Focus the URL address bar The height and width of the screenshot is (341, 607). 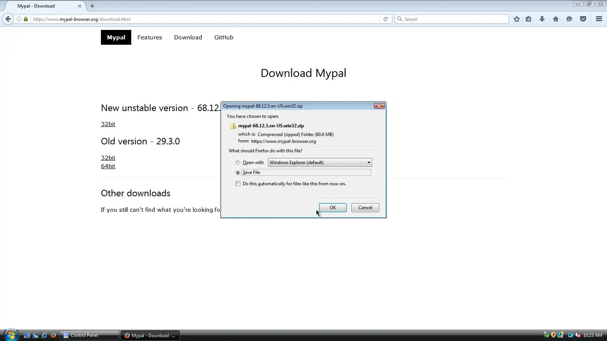click(x=205, y=19)
